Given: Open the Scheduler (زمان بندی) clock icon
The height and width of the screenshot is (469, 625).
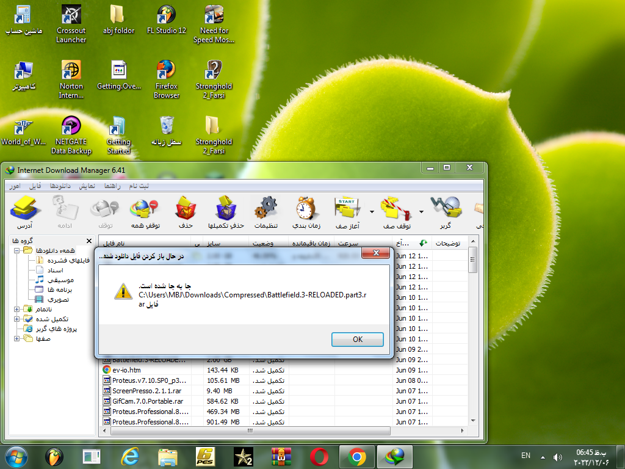Looking at the screenshot, I should pos(306,212).
